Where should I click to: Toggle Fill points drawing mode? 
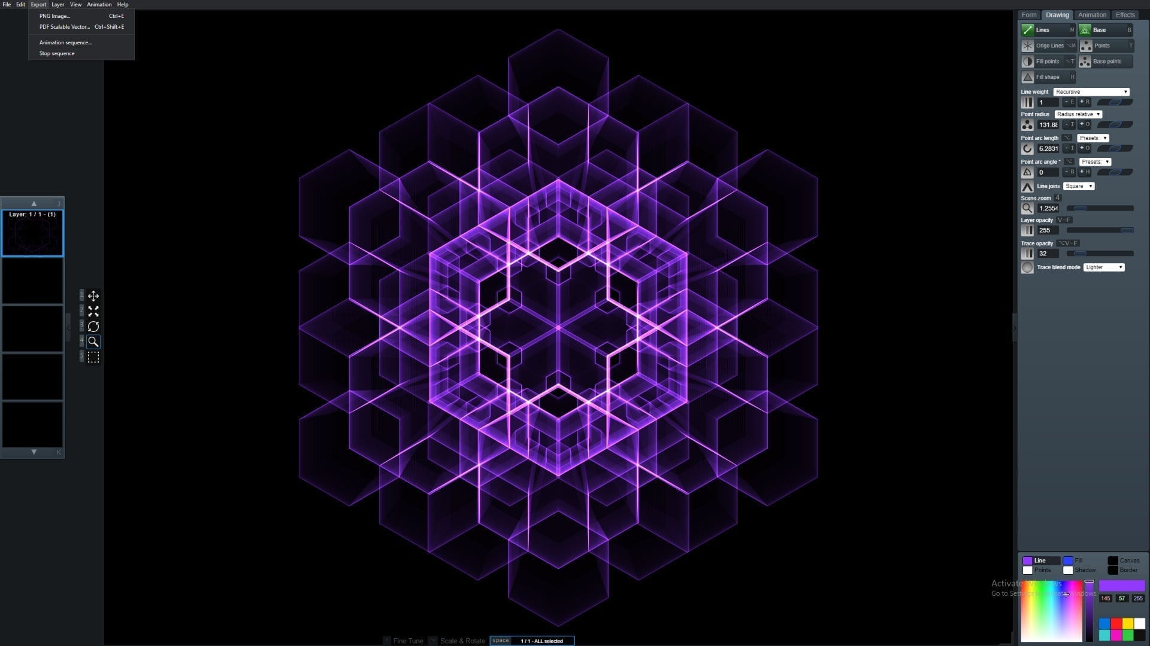[x=1048, y=61]
